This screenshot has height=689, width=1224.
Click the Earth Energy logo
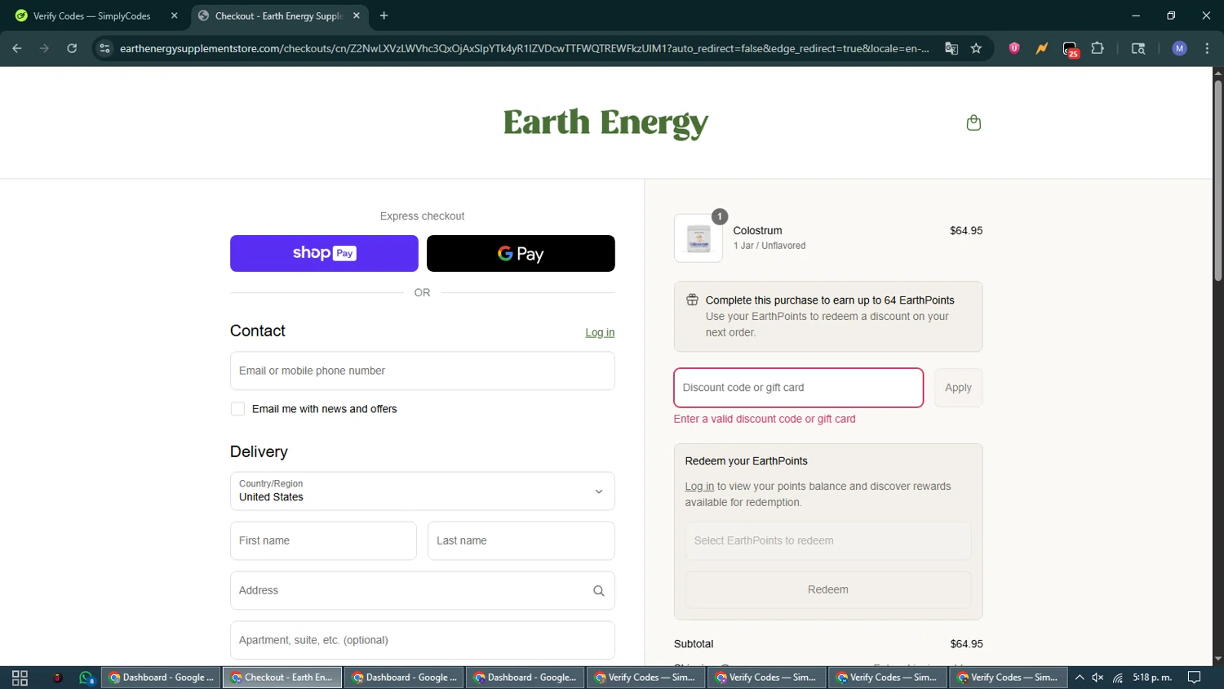point(605,122)
